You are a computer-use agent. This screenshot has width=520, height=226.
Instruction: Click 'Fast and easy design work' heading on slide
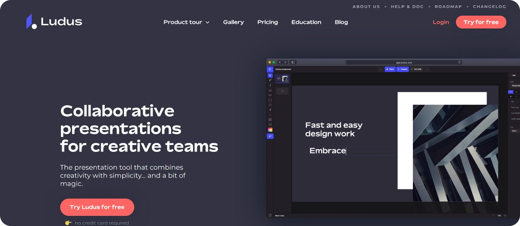click(334, 129)
